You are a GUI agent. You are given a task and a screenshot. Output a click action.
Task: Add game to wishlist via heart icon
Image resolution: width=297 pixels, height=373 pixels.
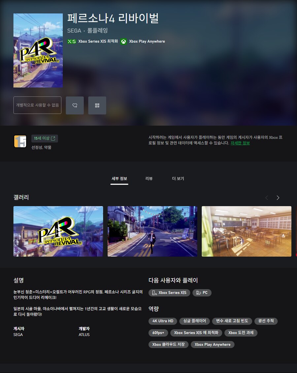pos(75,105)
